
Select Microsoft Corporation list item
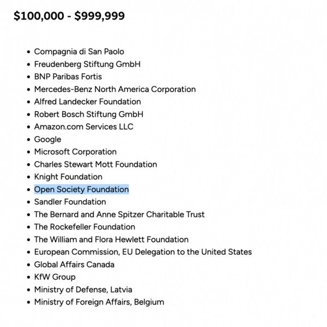(x=75, y=152)
